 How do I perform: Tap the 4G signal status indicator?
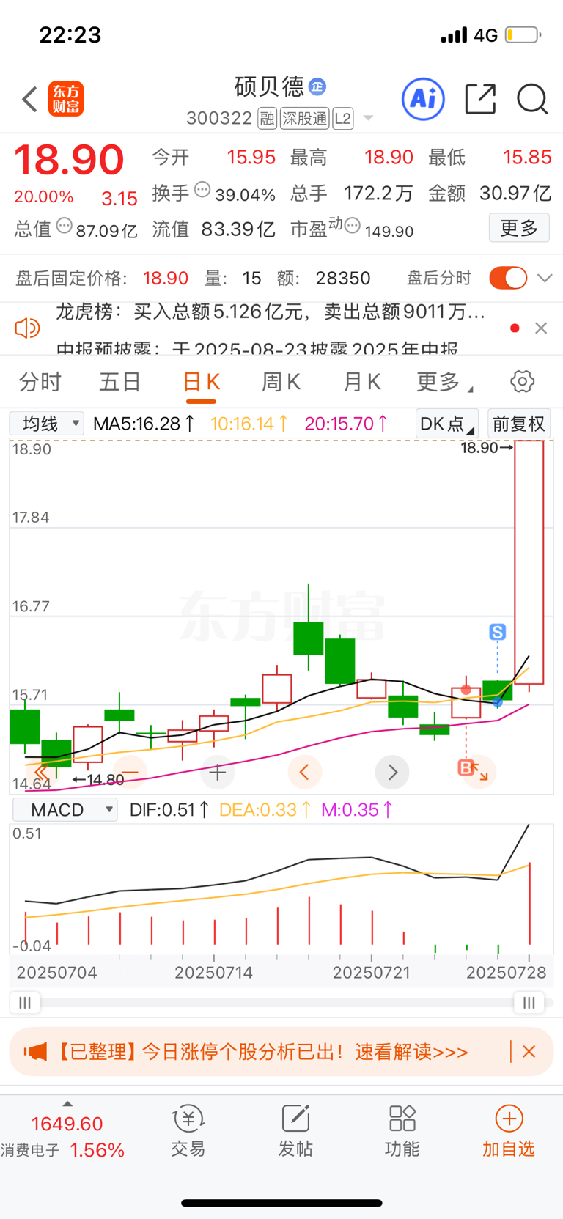(486, 35)
